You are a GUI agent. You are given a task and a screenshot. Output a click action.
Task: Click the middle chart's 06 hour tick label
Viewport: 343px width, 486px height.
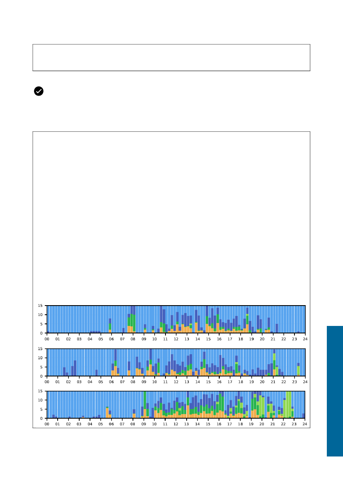click(112, 382)
